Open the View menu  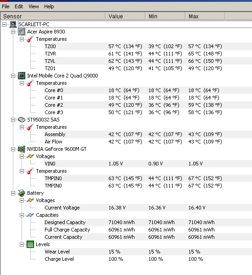click(x=34, y=6)
